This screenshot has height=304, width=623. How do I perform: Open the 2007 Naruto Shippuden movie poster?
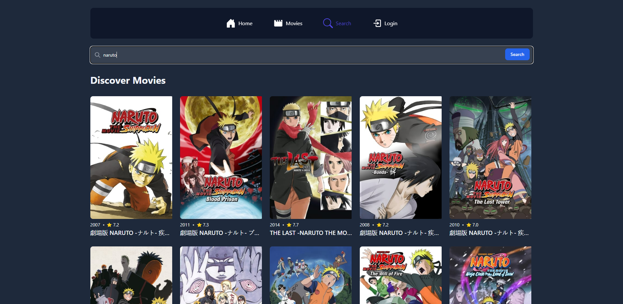(x=131, y=157)
